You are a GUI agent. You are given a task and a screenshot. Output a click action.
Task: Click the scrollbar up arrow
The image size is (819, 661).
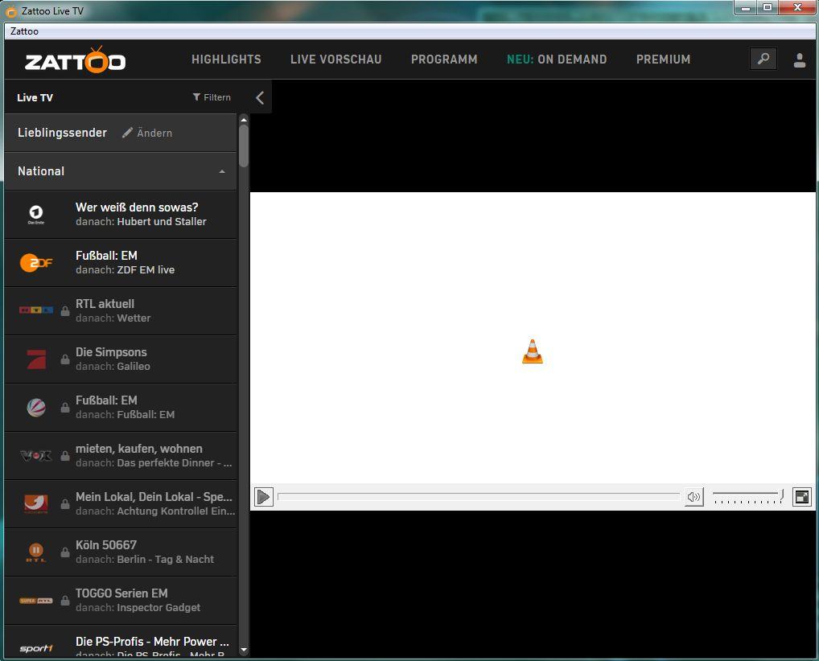click(x=244, y=120)
